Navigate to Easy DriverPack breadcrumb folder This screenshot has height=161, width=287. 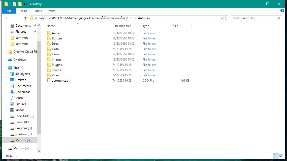click(85, 18)
